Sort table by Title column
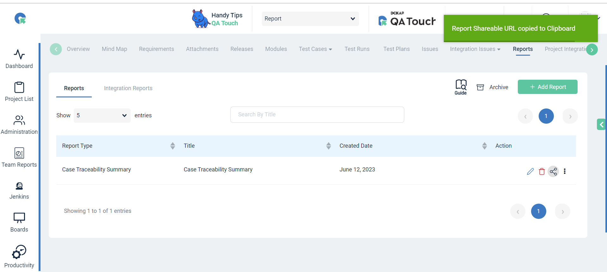 pos(329,146)
